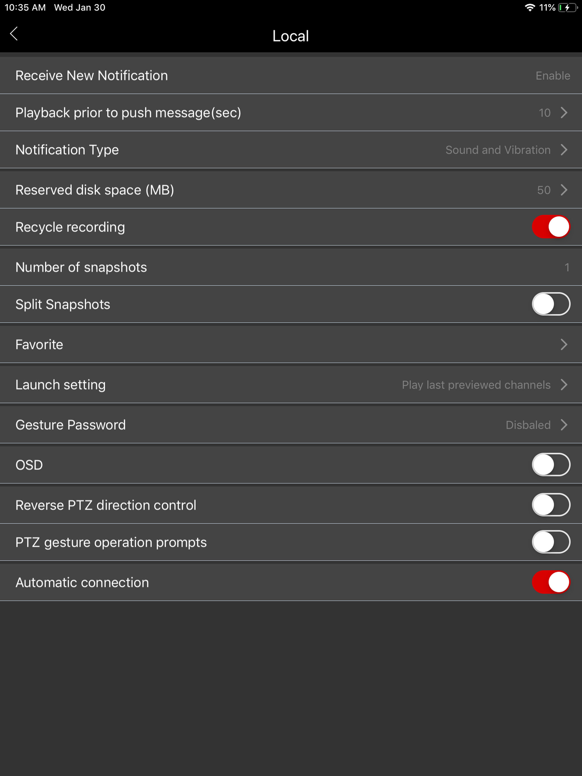The image size is (582, 776).
Task: Tap the Wi-Fi status icon
Action: pos(529,8)
